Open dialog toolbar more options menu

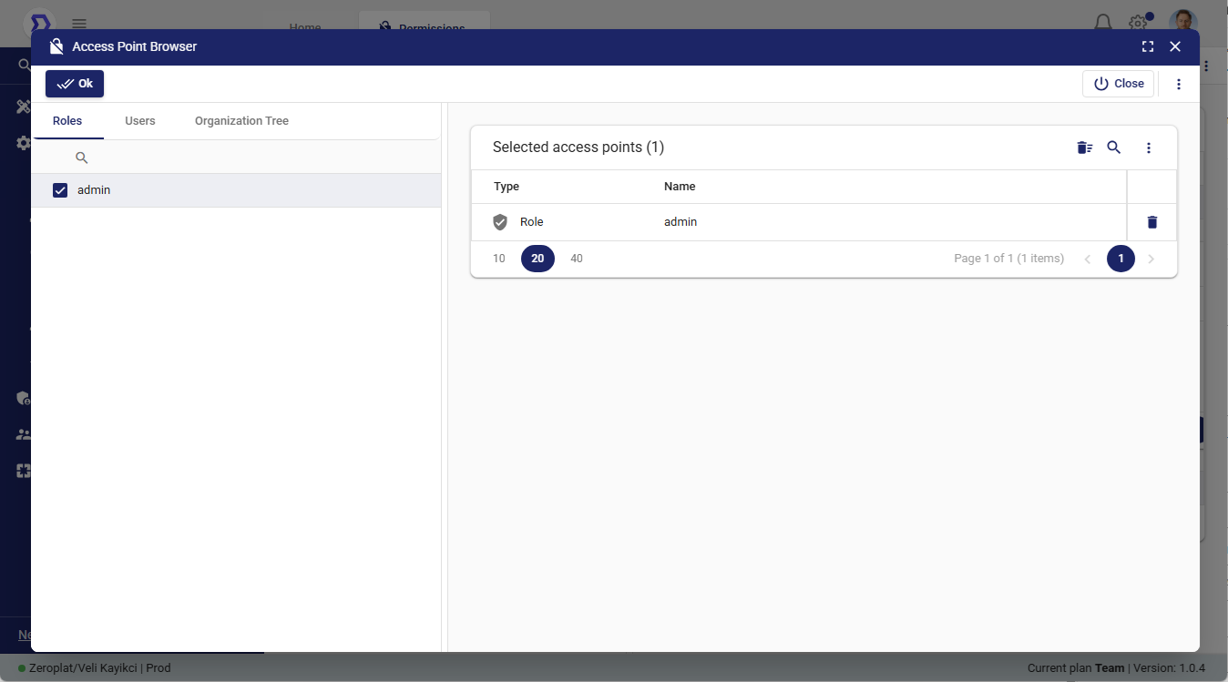(1179, 84)
